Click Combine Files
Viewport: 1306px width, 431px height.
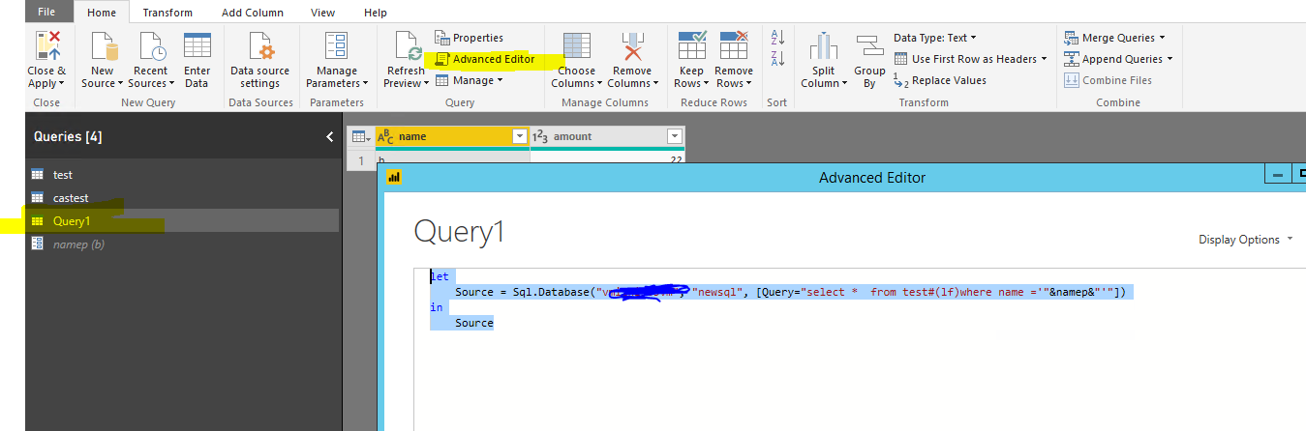click(x=1108, y=80)
